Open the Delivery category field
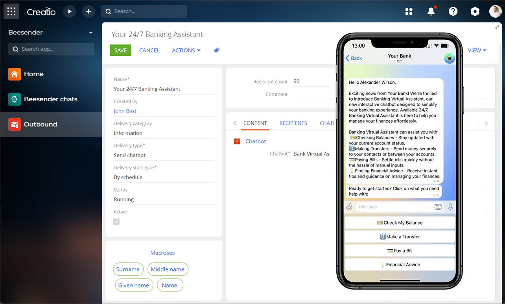Screen dimensions: 505x304 164,133
